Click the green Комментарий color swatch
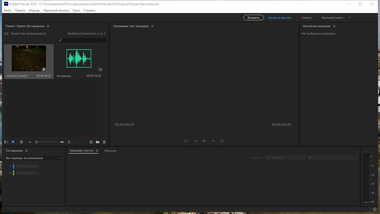380x214 pixels. coord(14,173)
